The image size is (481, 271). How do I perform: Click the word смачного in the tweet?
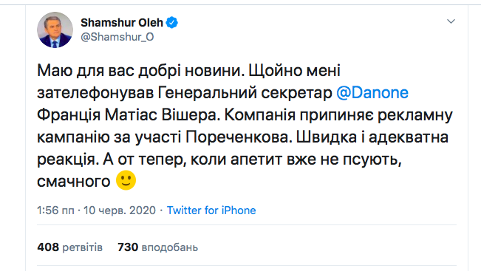pos(74,182)
